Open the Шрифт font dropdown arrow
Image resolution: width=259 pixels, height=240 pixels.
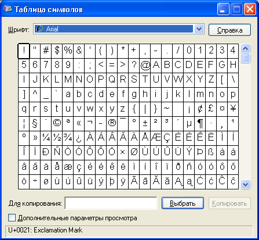coord(199,29)
